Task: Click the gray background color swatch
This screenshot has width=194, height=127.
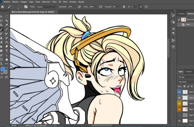Action: click(6, 72)
